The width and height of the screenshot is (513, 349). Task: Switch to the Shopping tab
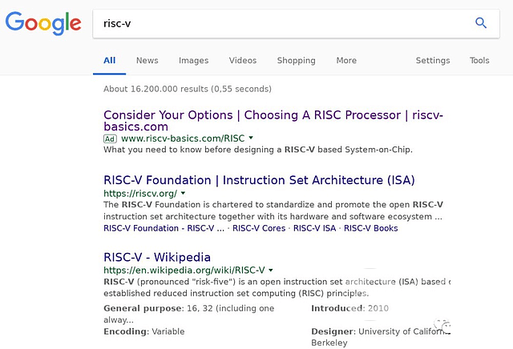(x=296, y=61)
